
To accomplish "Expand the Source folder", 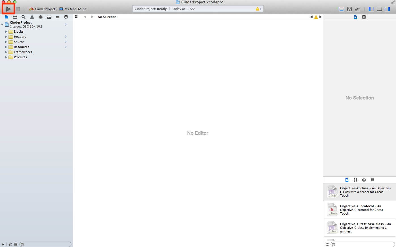I will (6, 42).
